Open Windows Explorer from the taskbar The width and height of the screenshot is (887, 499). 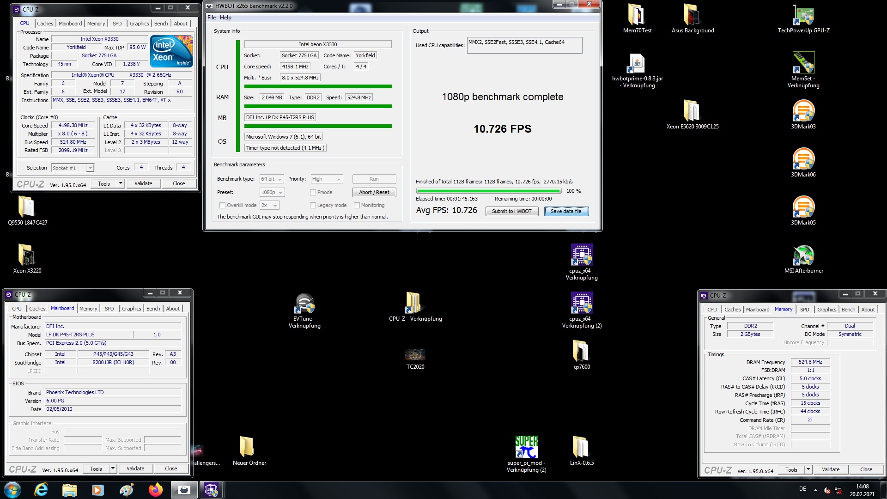coord(70,490)
